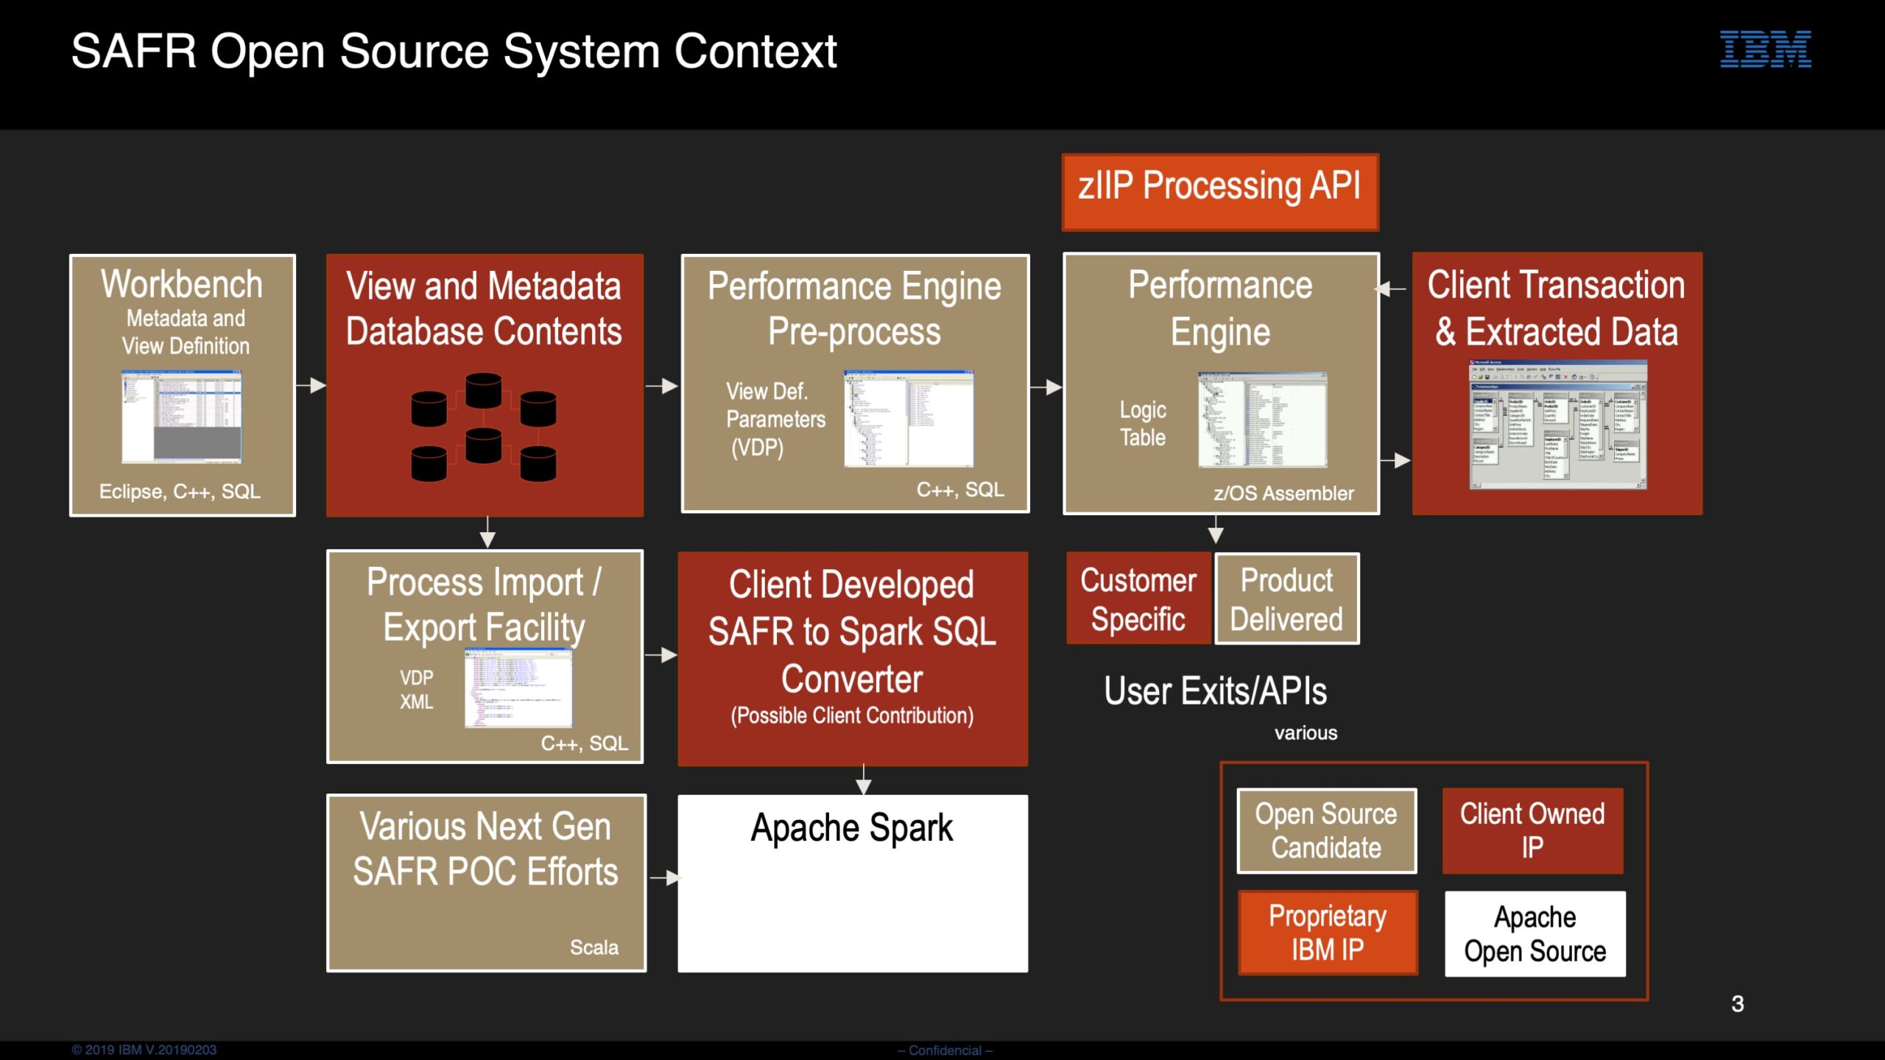This screenshot has width=1885, height=1060.
Task: Select the Performance Engine box title
Action: pos(1220,308)
